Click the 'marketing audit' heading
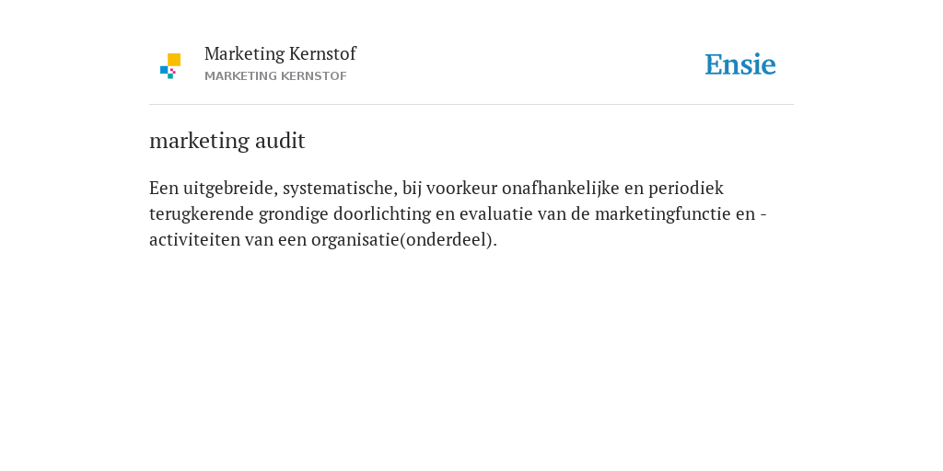This screenshot has width=943, height=471. [227, 141]
